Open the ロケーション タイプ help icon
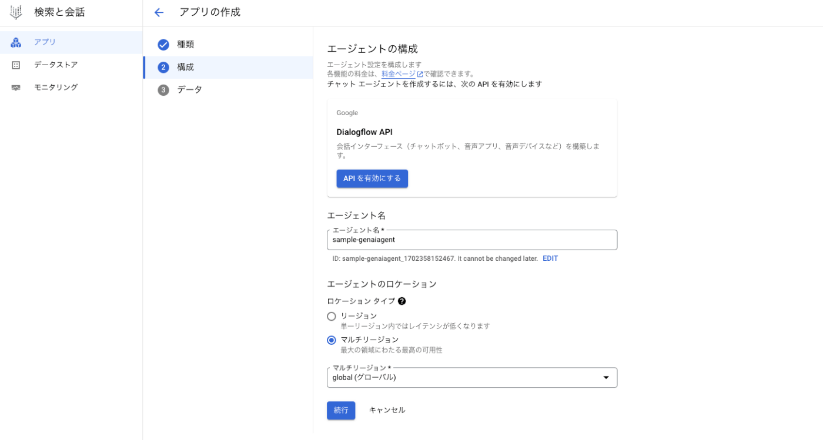 point(402,301)
